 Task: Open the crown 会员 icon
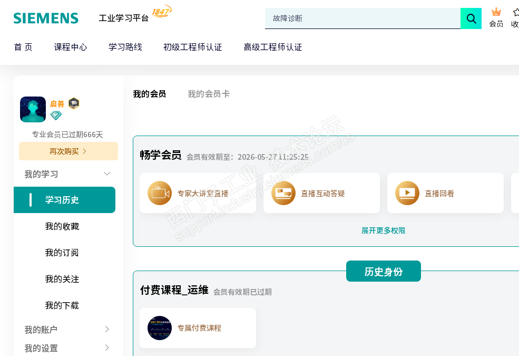coord(496,13)
